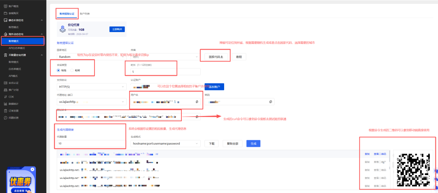Click the 立即购买 button

[x=117, y=30]
